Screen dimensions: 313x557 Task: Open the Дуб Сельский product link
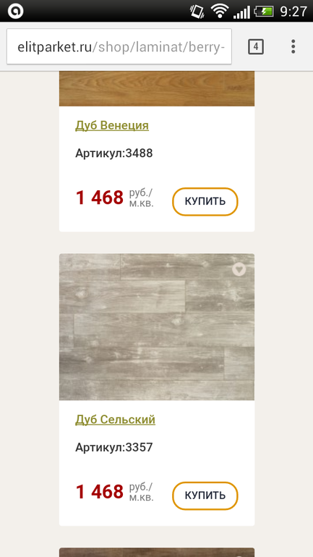click(x=116, y=420)
